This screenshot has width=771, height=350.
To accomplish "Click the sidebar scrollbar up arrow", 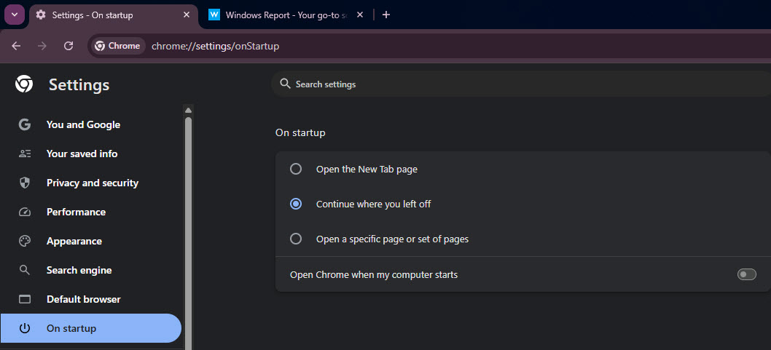I will point(188,110).
